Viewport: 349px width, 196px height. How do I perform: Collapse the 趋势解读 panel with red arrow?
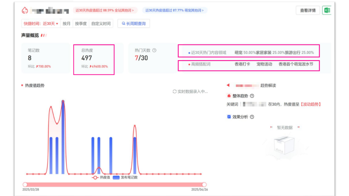[228, 85]
